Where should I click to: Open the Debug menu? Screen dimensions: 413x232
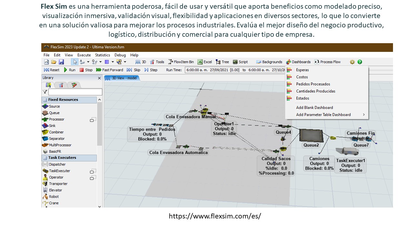(x=120, y=55)
